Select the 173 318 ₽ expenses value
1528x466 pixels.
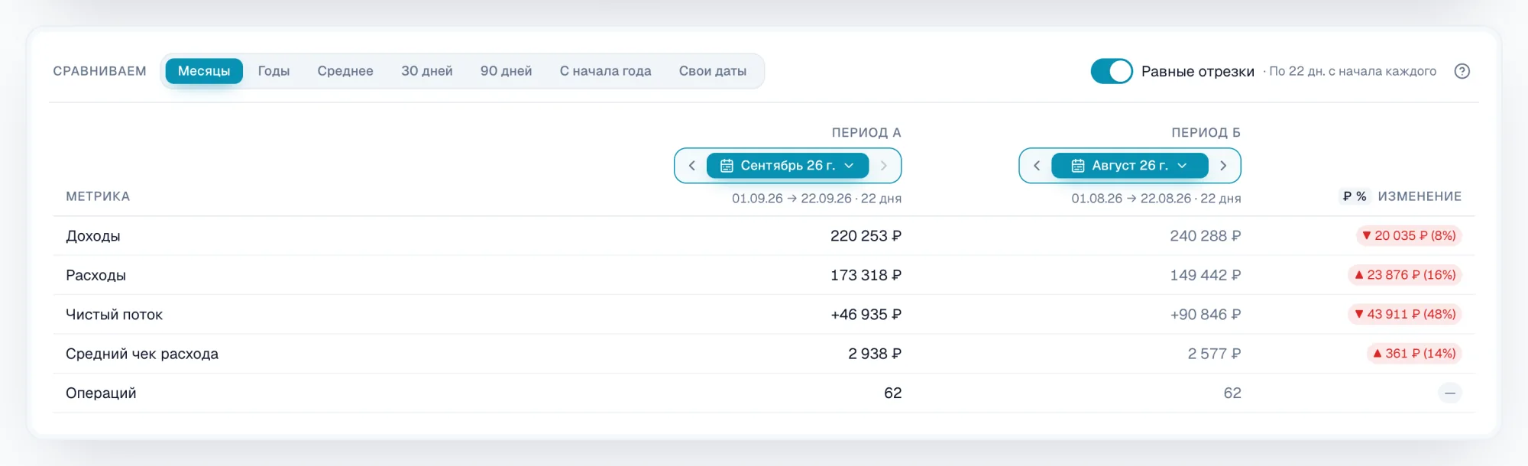866,275
